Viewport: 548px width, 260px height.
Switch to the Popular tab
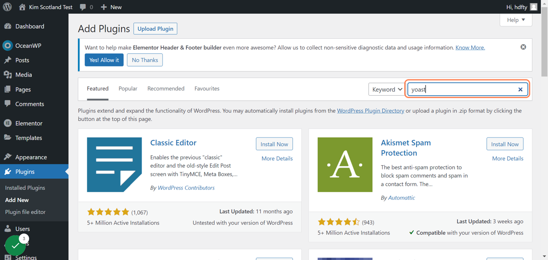(128, 88)
